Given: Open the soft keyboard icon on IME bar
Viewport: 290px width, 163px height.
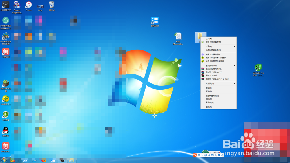Looking at the screenshot, I should (212, 155).
